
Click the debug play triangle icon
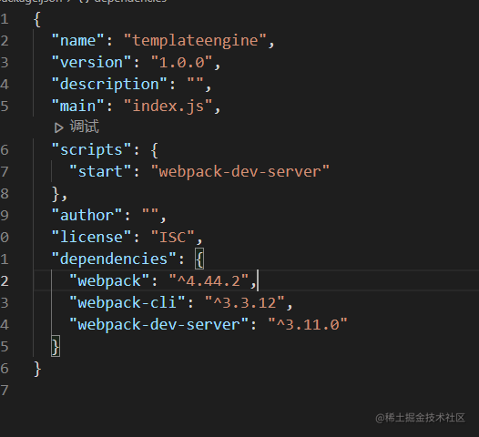58,128
